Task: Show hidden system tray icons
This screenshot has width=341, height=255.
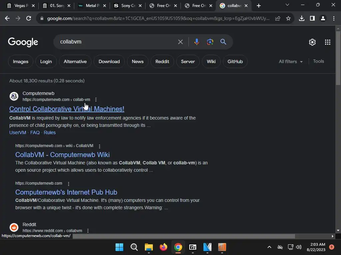Action: point(269,247)
